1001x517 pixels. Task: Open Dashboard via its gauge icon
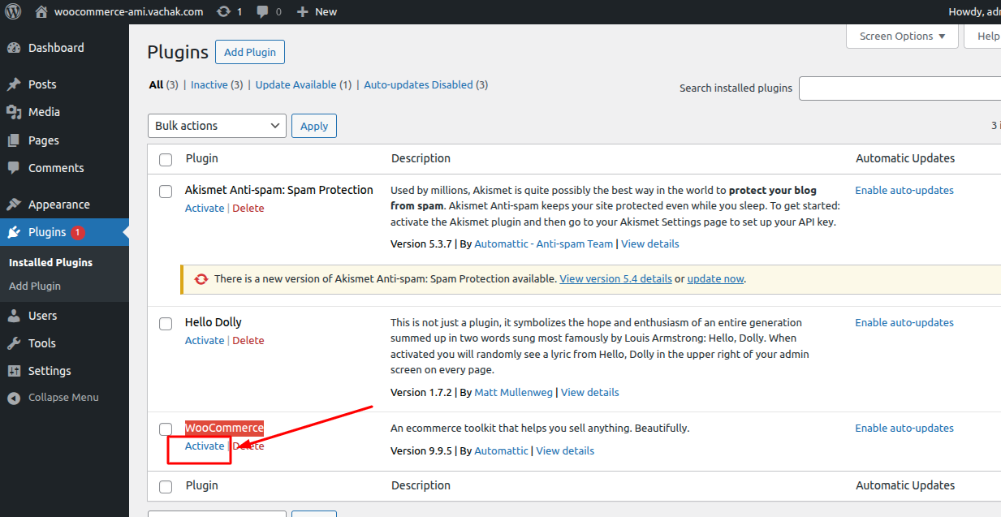14,48
